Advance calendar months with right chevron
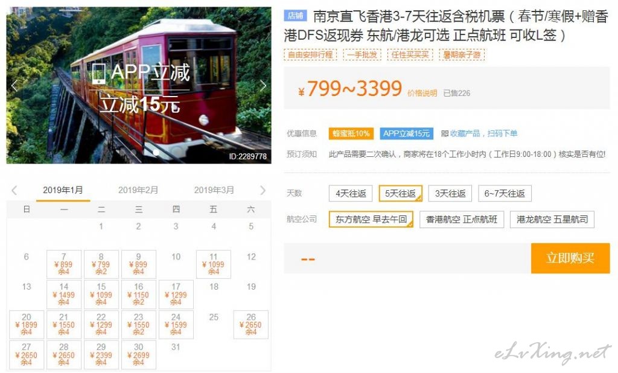Screen dimensions: 618x373 click(x=263, y=191)
